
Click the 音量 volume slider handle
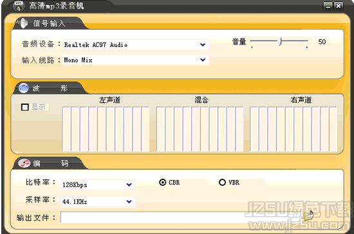point(280,42)
